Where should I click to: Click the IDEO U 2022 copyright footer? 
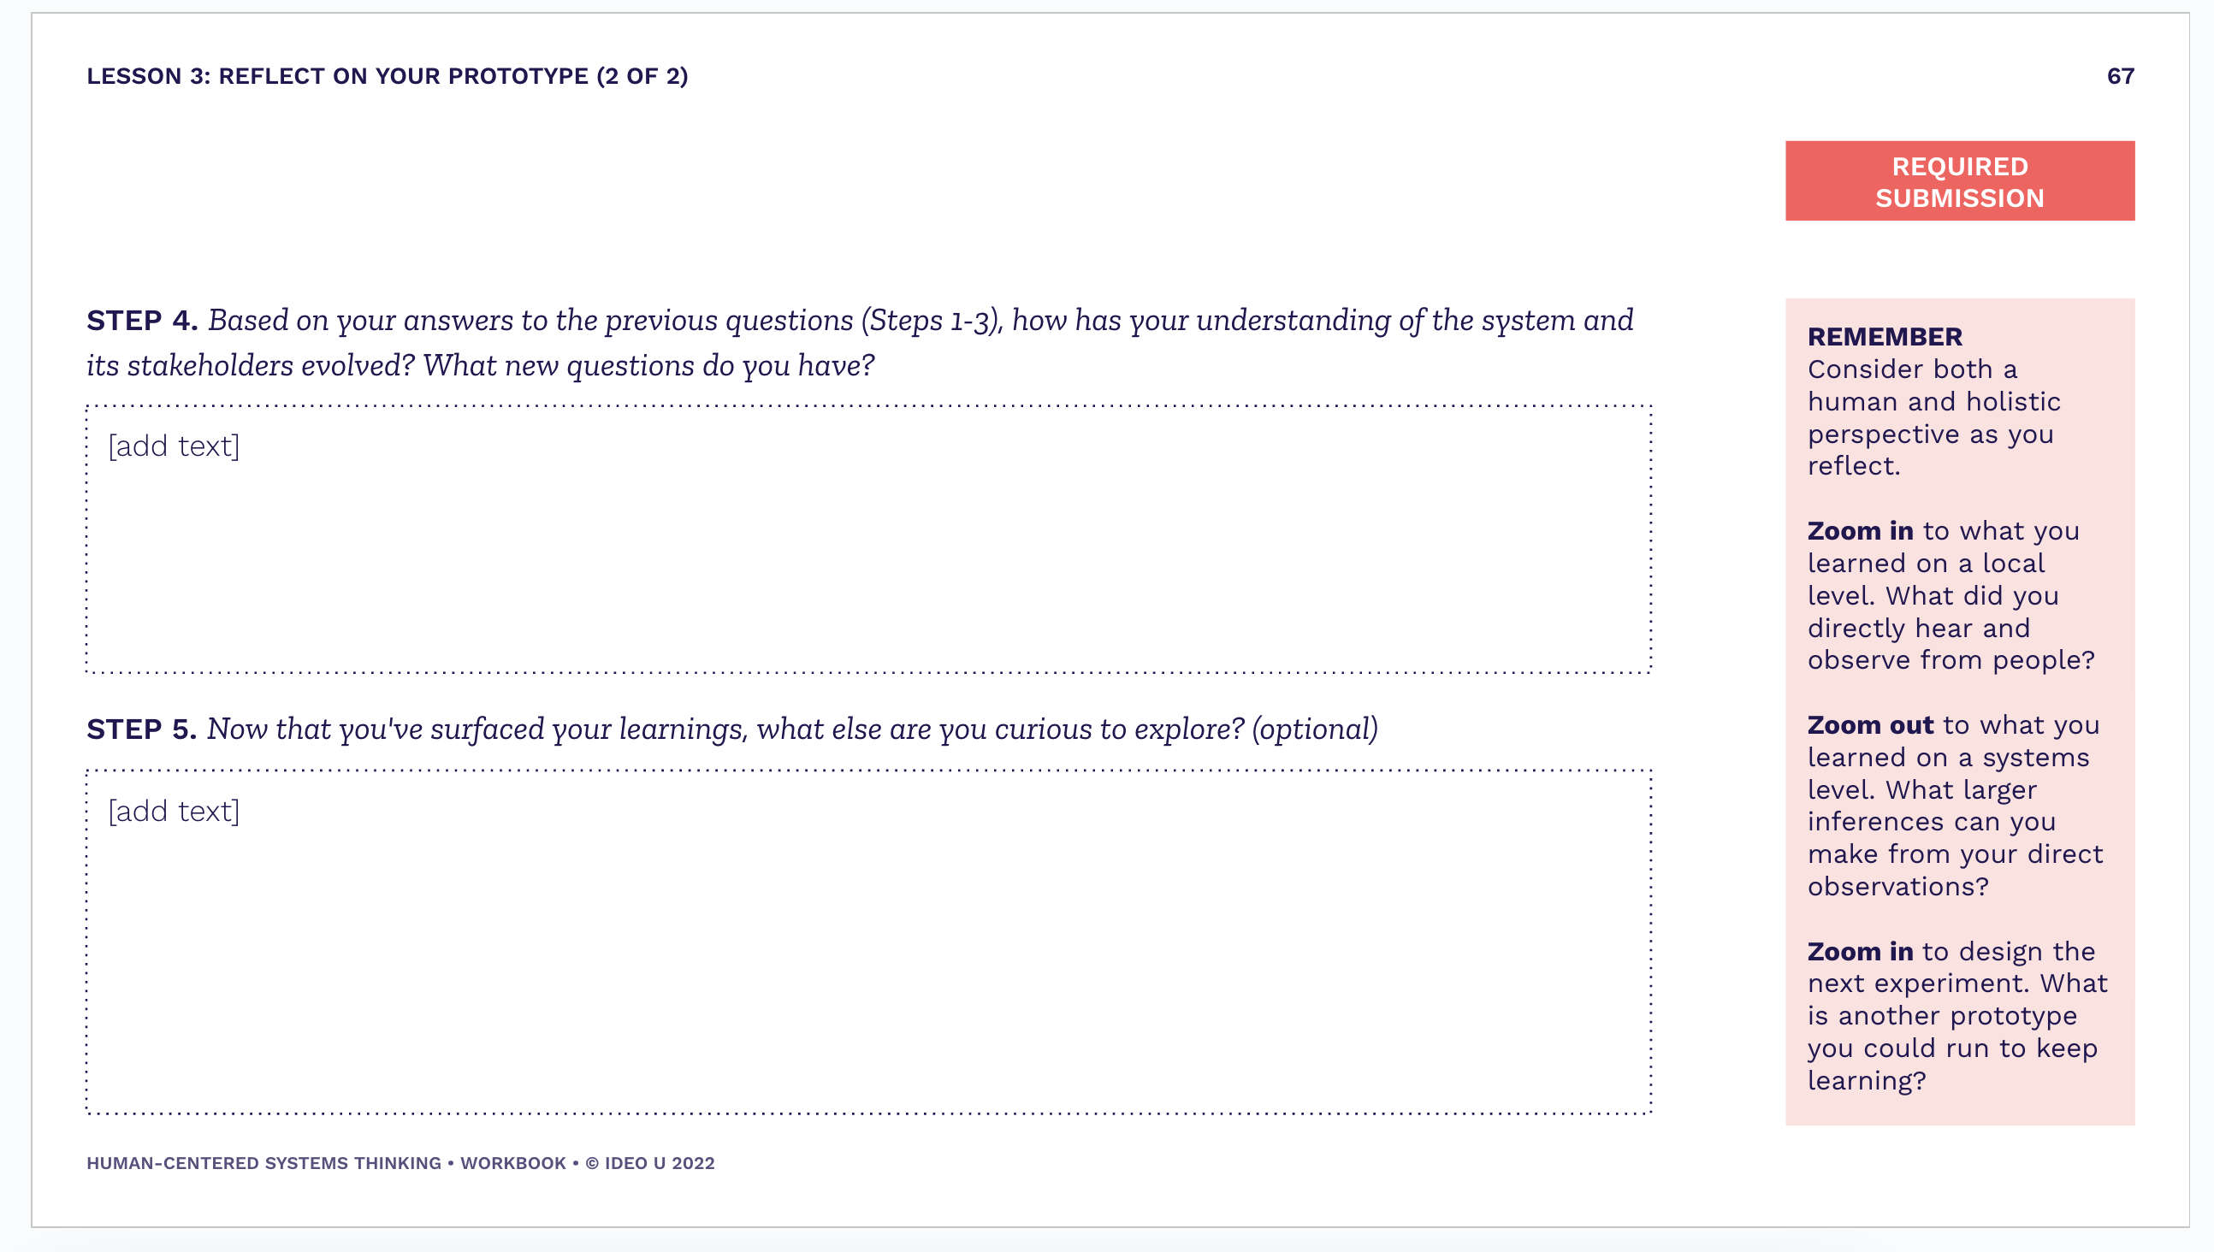click(650, 1163)
